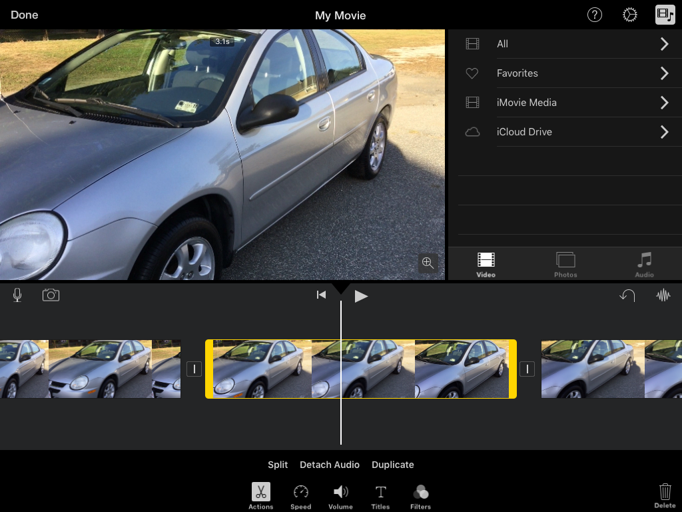Tap the left yellow trim handle
Screen dimensions: 682x512
click(209, 369)
